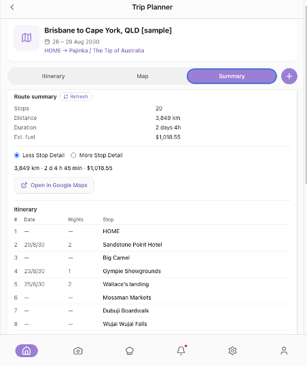This screenshot has height=366, width=307.
Task: Select Mossman Markets stop
Action: pos(152,298)
